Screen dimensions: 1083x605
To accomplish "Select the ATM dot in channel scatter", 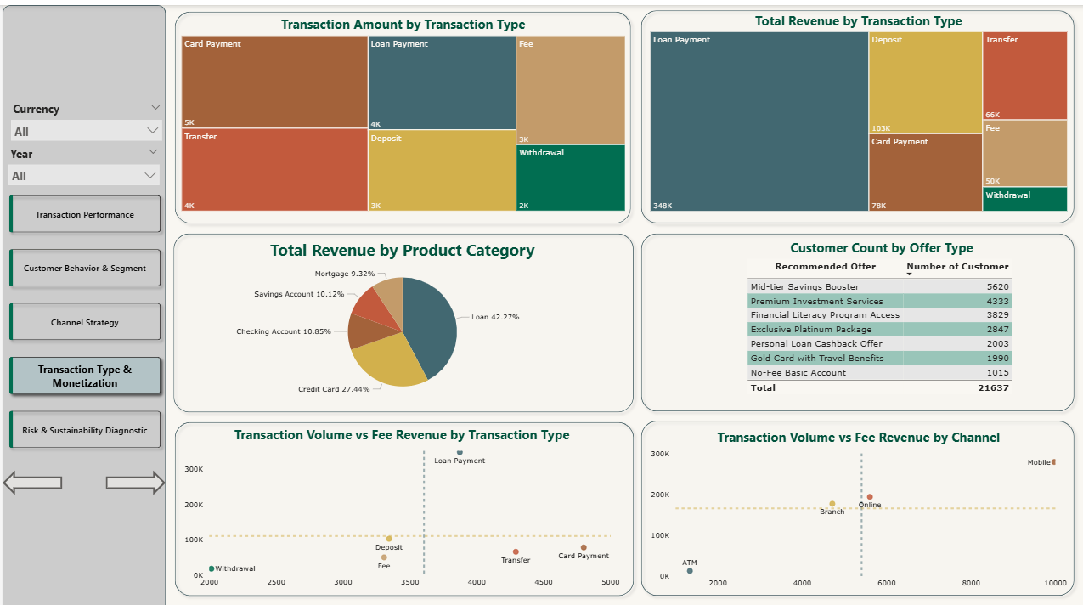I will point(690,571).
